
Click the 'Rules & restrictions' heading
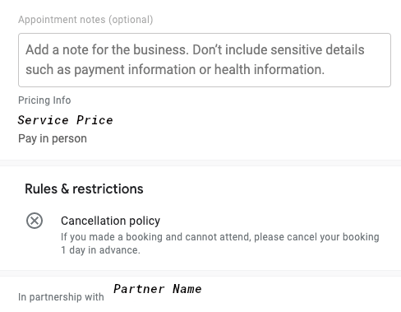point(84,189)
